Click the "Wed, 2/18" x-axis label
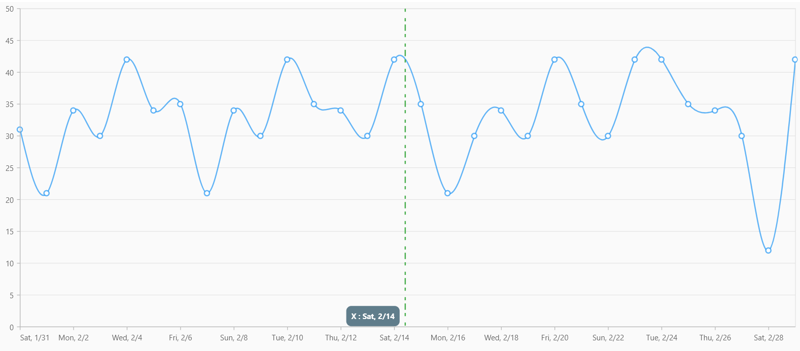 pos(501,338)
